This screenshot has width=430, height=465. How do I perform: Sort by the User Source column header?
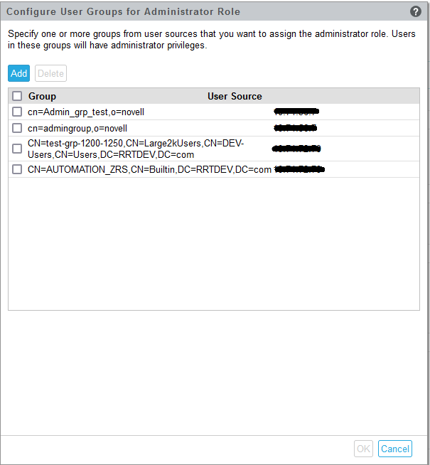pos(235,96)
